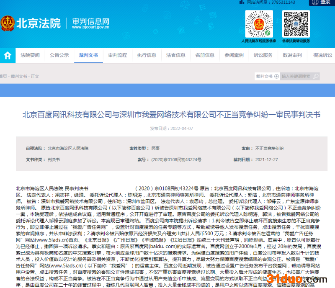Click the 人民法院在线服务北京 mini-program code
335x288 pixels.
pyautogui.click(x=258, y=23)
